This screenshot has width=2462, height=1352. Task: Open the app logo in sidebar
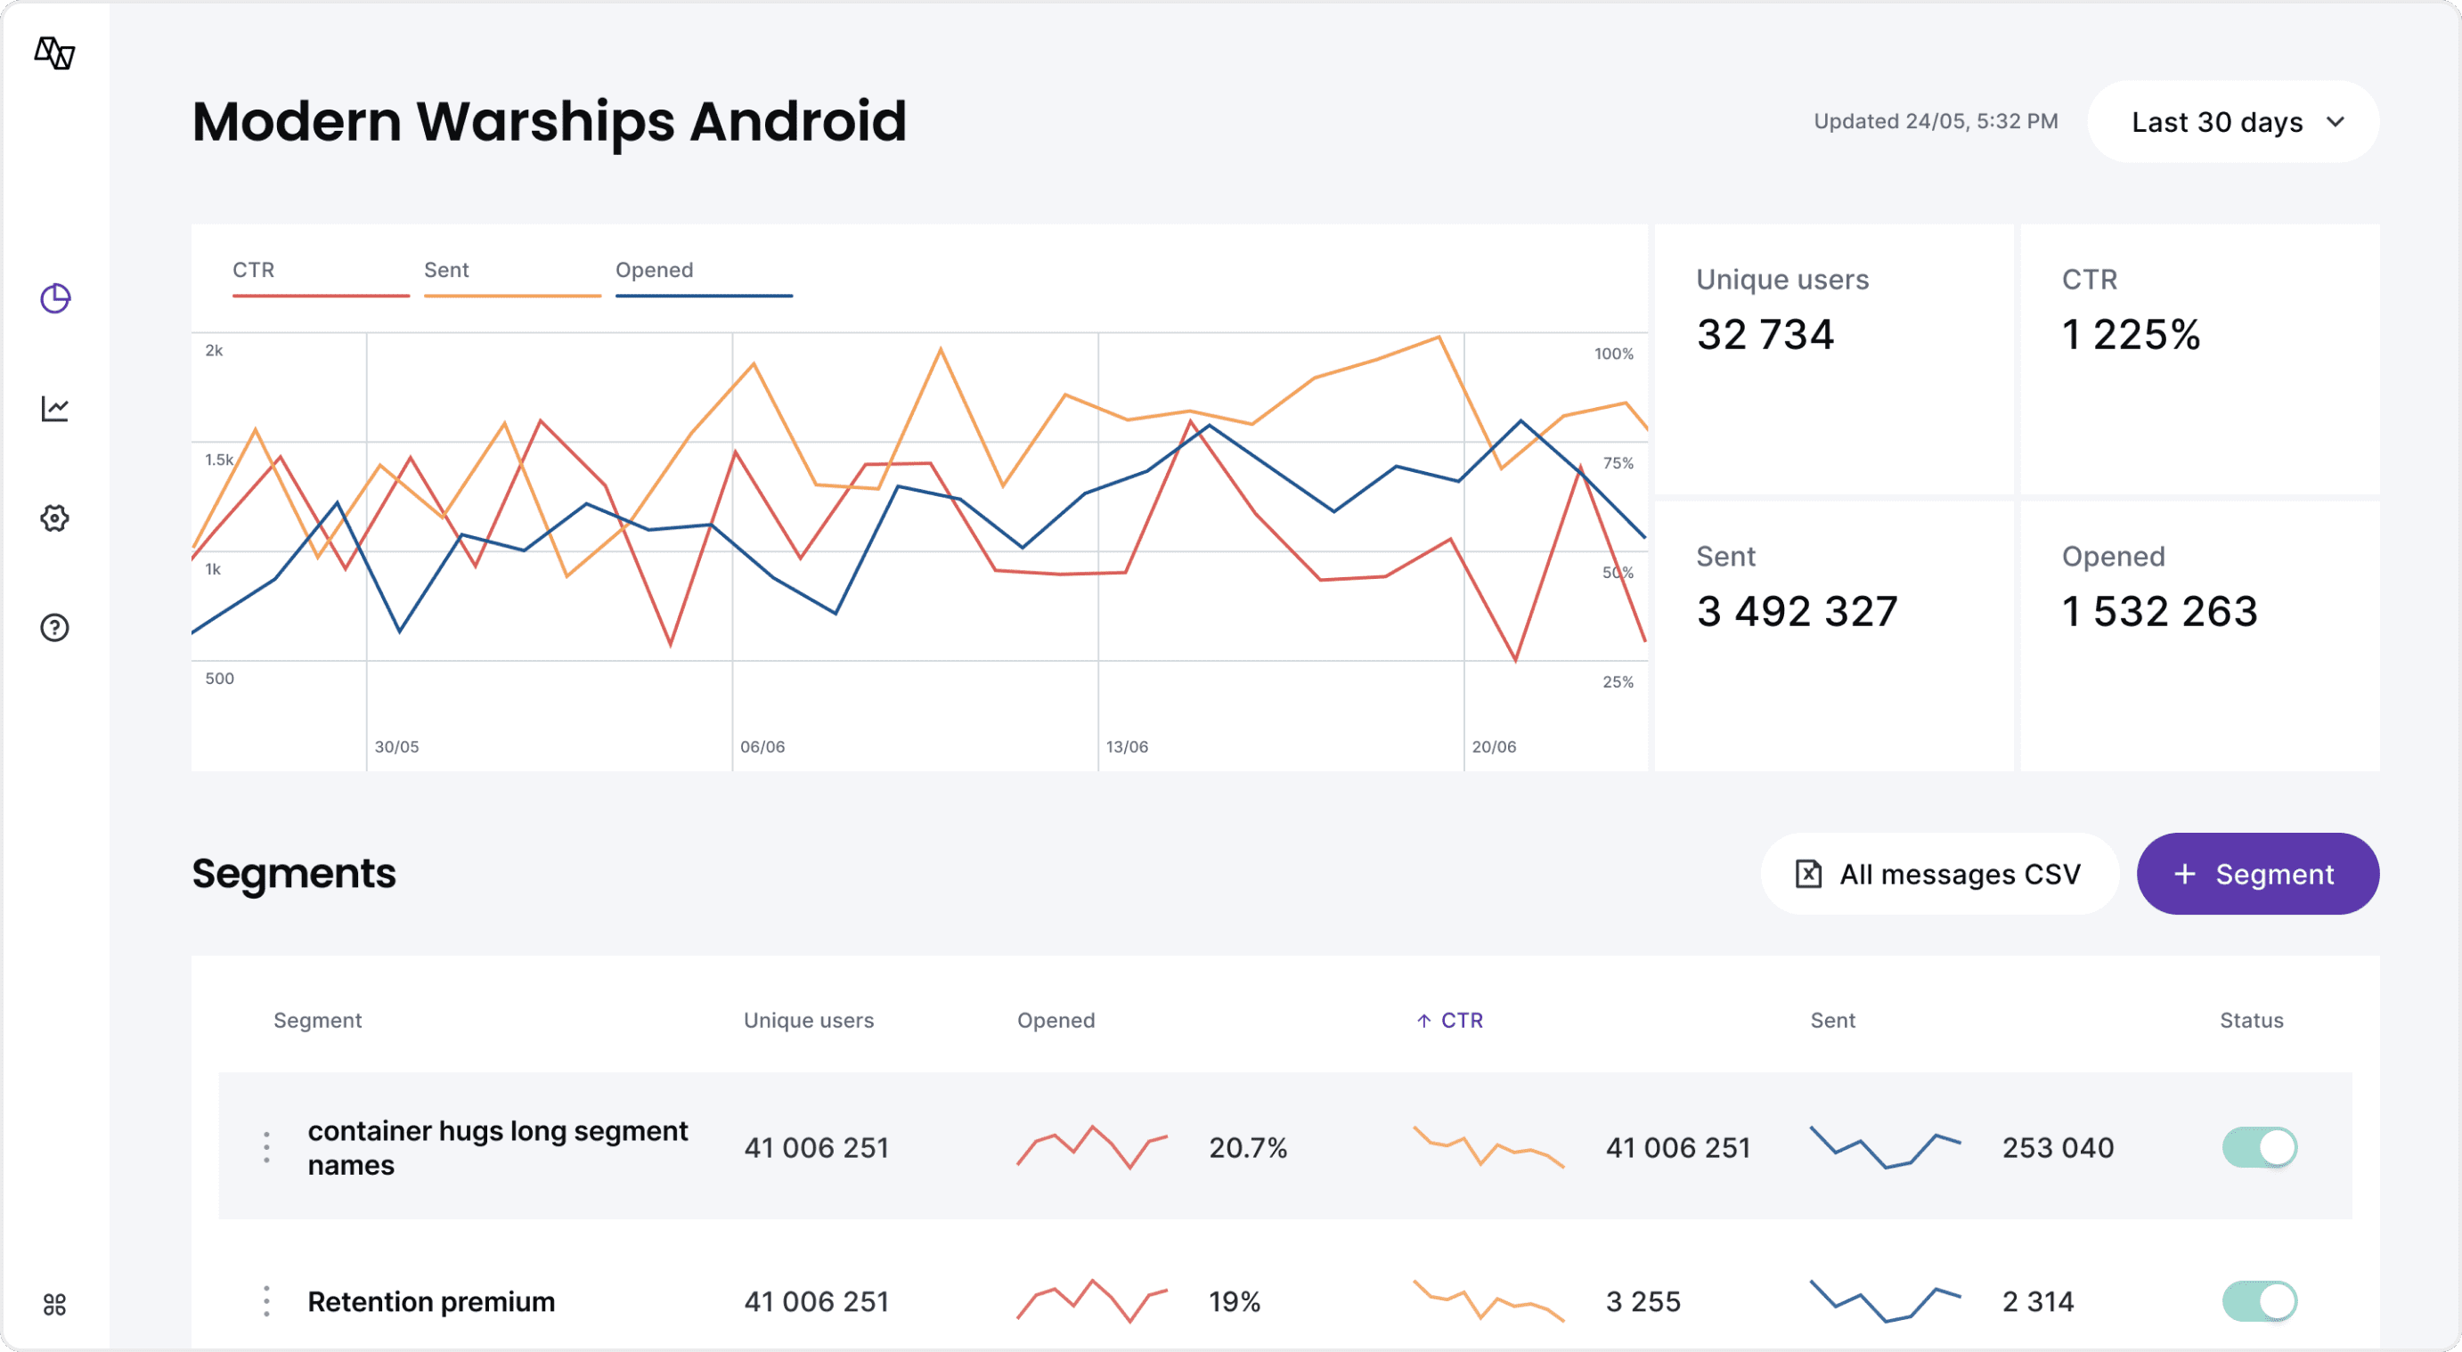tap(54, 53)
